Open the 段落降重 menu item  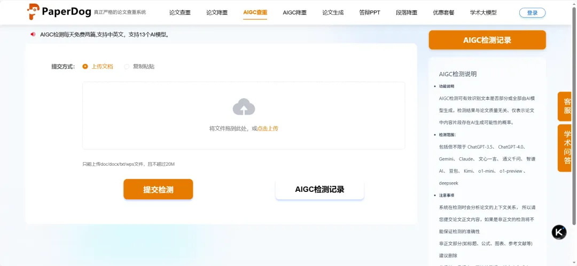407,12
